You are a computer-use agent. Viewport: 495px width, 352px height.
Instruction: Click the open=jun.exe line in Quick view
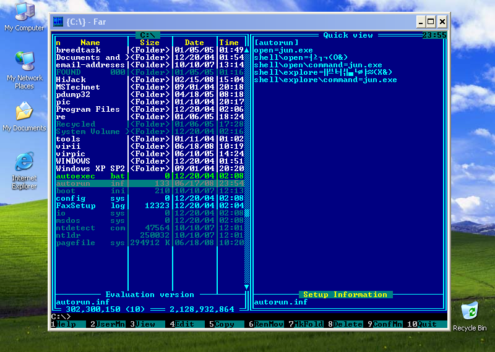[283, 50]
